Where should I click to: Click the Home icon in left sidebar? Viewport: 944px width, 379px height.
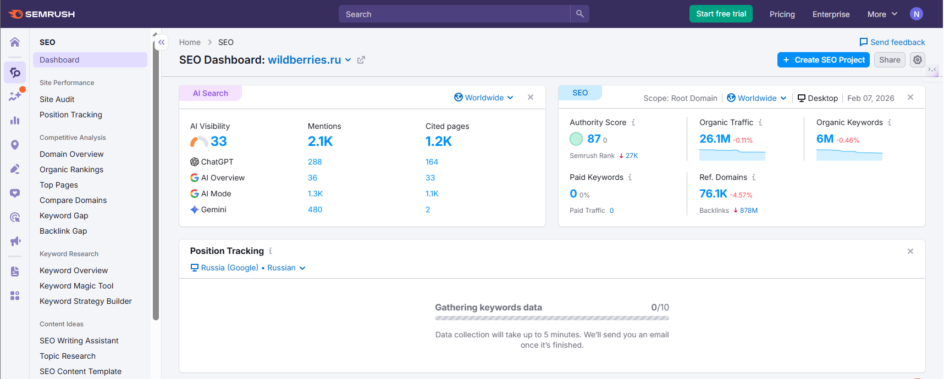(15, 42)
